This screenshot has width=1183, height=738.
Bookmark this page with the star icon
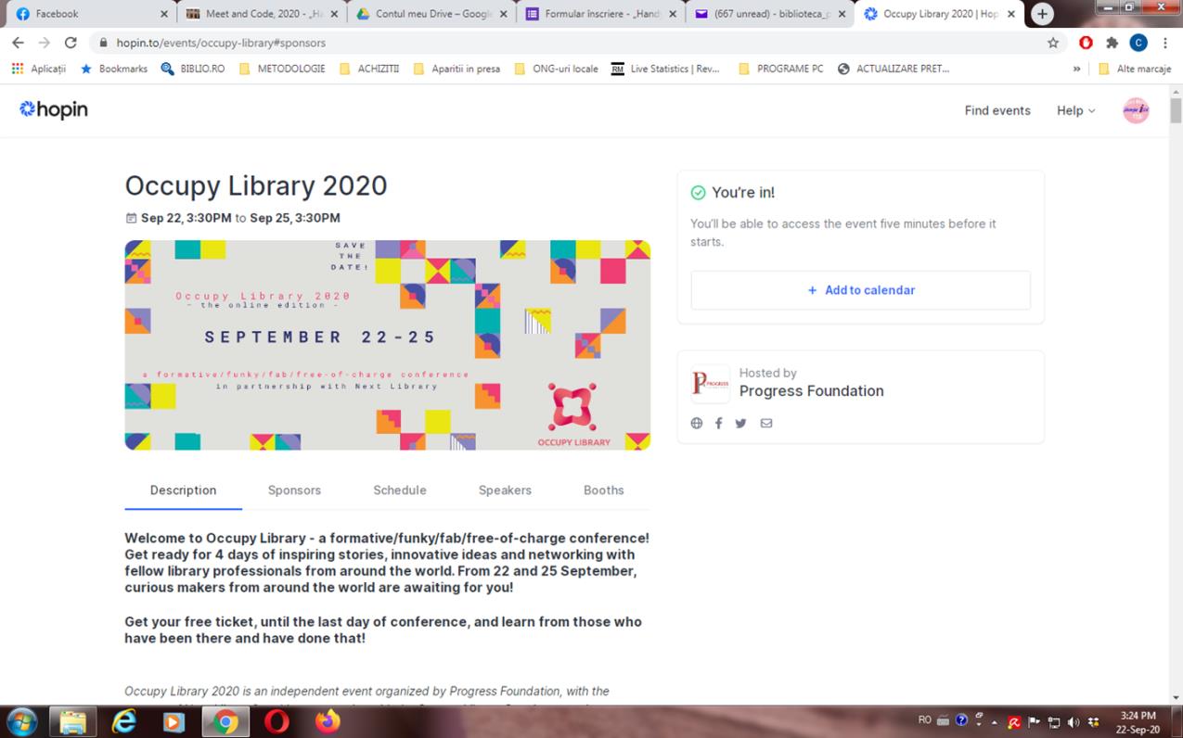tap(1053, 43)
